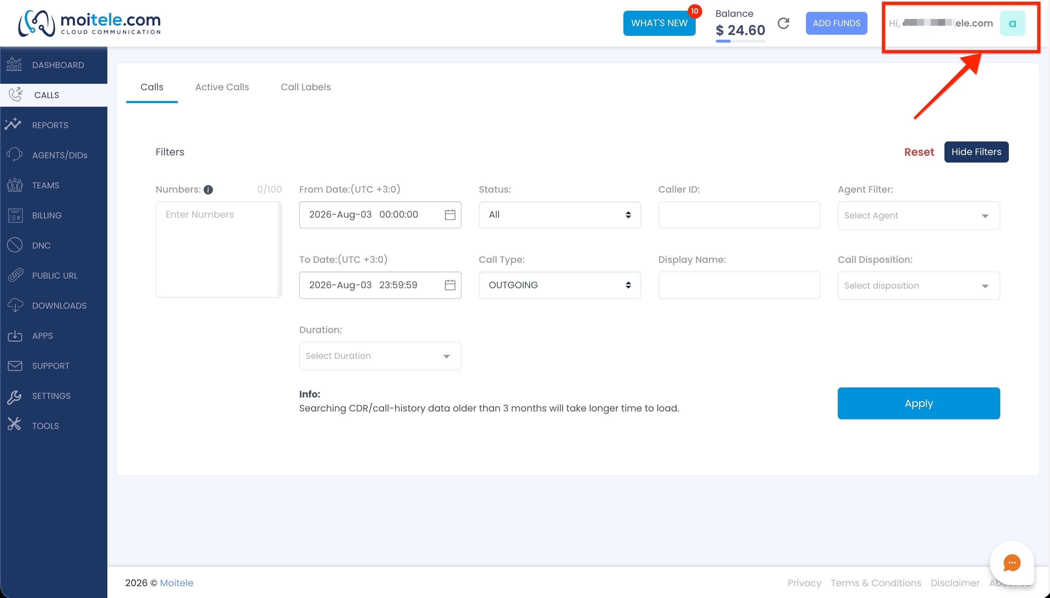Click the From Date field 2026-Aug-03 00:00:00
Image resolution: width=1050 pixels, height=598 pixels.
[x=380, y=215]
